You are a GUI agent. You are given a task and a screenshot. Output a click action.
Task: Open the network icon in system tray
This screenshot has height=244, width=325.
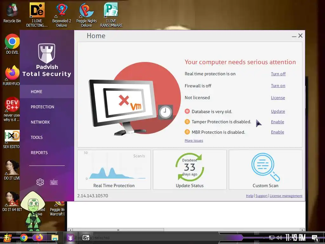click(271, 238)
